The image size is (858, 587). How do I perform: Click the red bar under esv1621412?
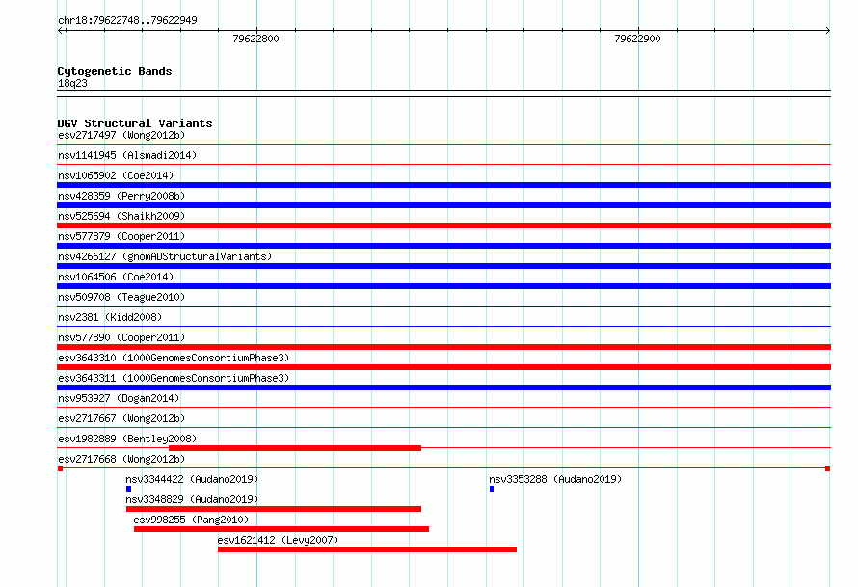click(367, 549)
